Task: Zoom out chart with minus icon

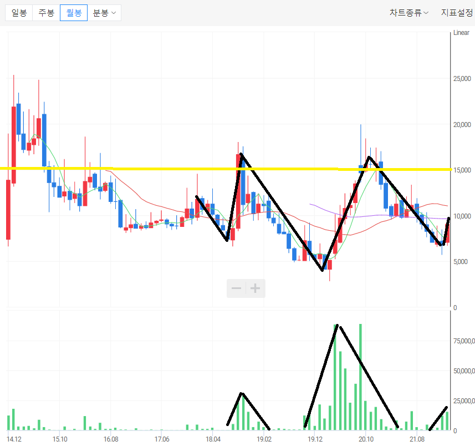Action: [x=236, y=288]
